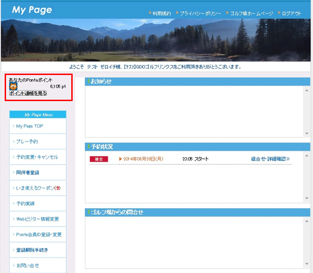Click down arrow of お知らせ scrollbar

pos(307,133)
